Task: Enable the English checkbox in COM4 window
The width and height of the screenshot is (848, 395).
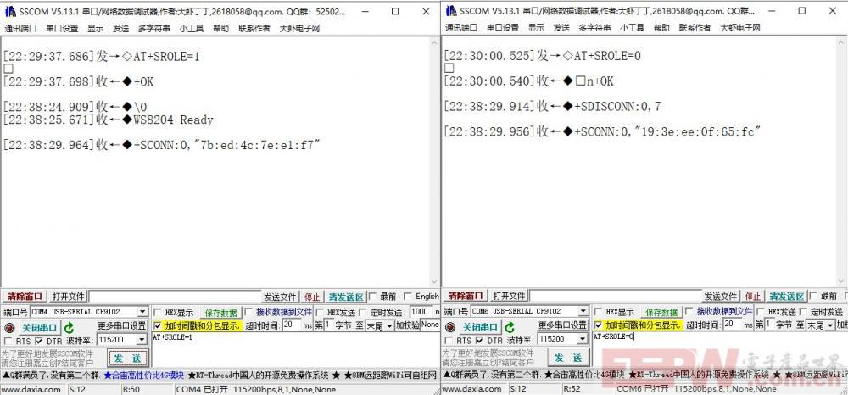Action: [x=409, y=296]
